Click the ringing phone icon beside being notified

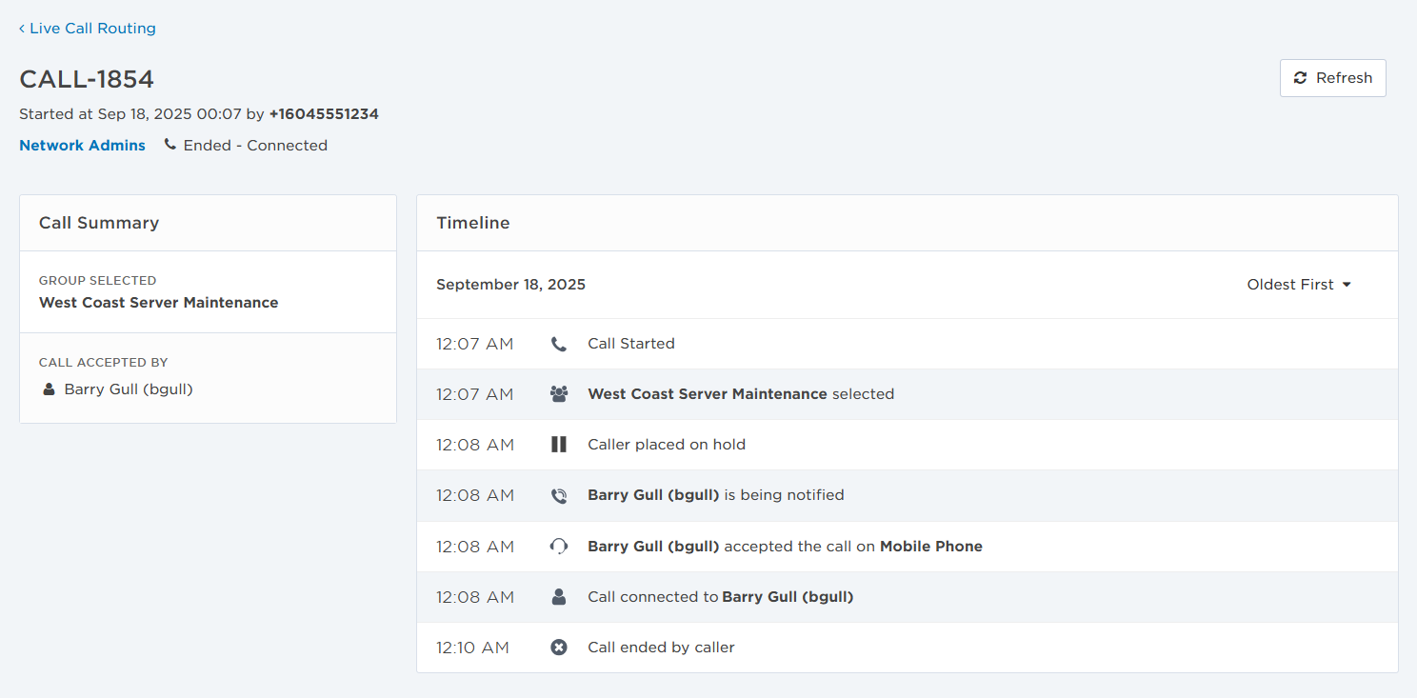pyautogui.click(x=559, y=495)
